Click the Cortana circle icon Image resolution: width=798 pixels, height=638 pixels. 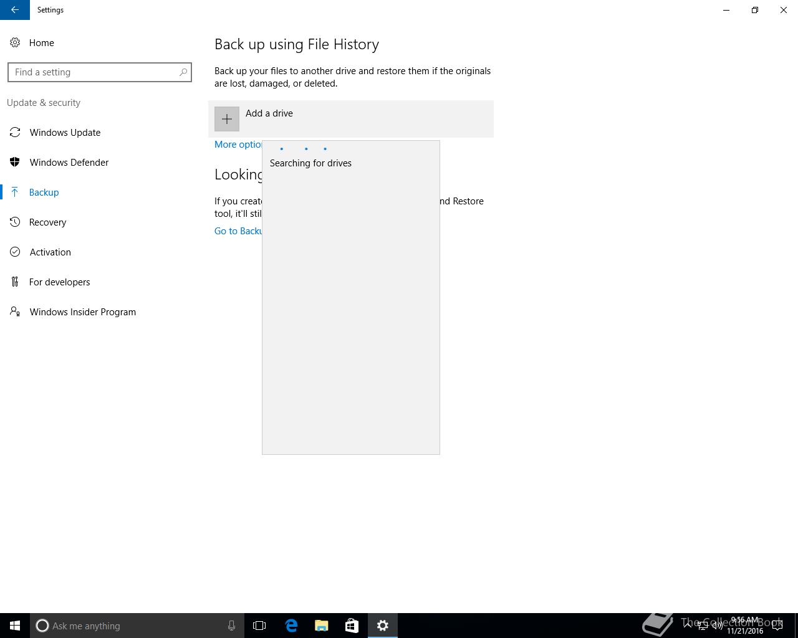tap(42, 626)
